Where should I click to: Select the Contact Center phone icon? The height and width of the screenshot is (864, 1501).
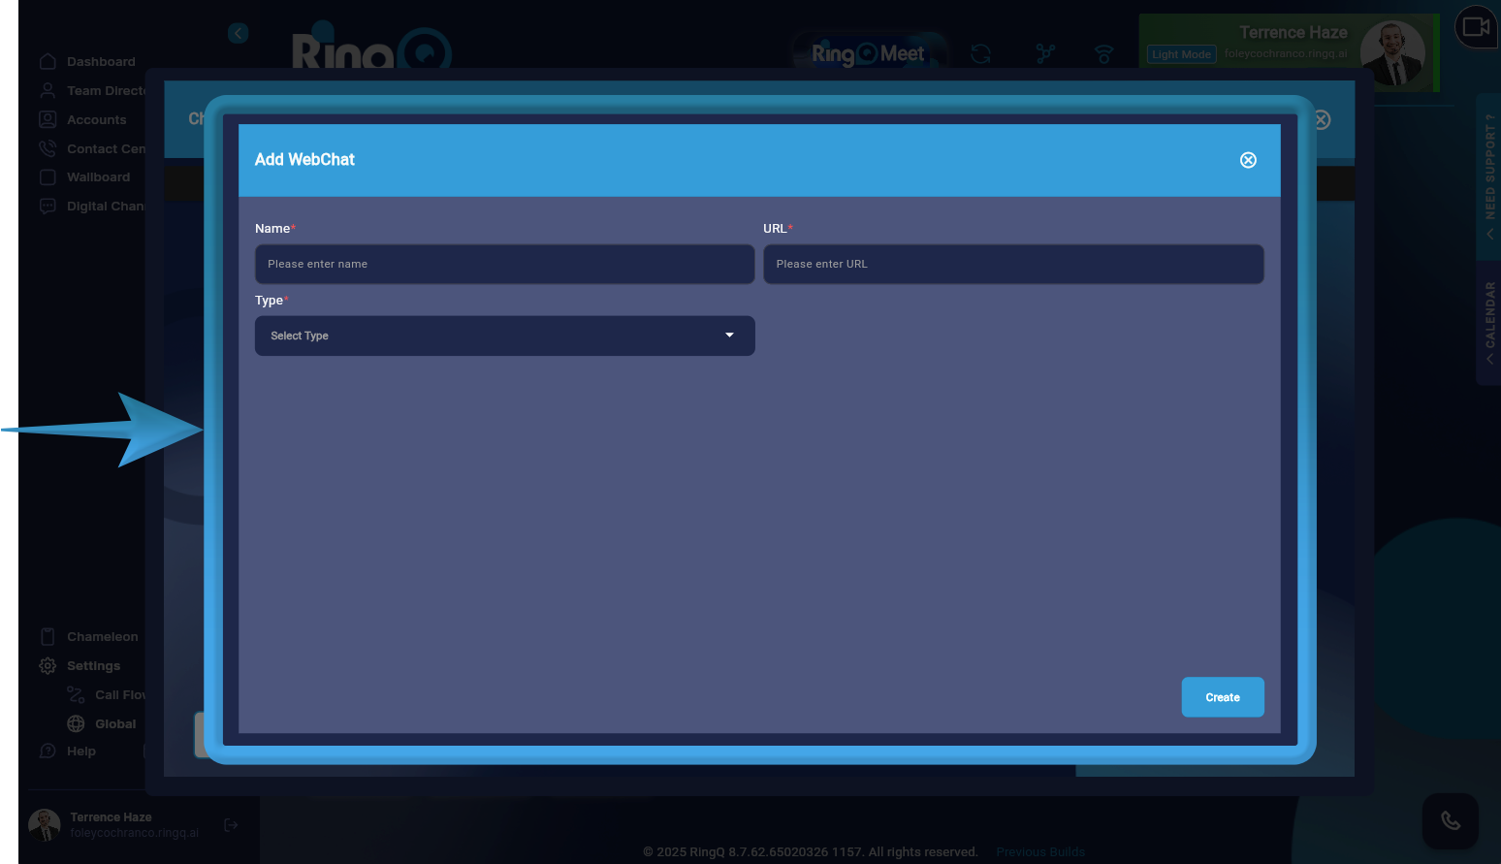tap(48, 147)
